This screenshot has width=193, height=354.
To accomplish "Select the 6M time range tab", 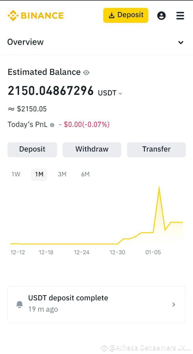I will click(x=85, y=174).
